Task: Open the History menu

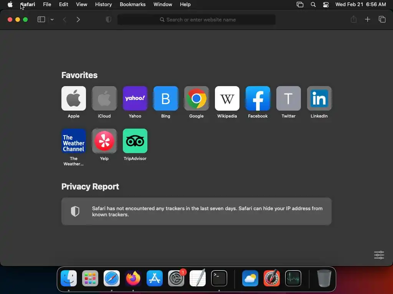Action: point(103,5)
